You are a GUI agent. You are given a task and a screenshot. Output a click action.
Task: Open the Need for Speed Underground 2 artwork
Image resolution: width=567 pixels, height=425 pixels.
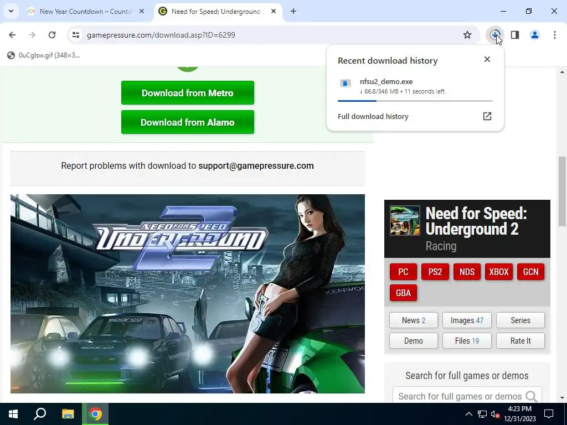188,294
